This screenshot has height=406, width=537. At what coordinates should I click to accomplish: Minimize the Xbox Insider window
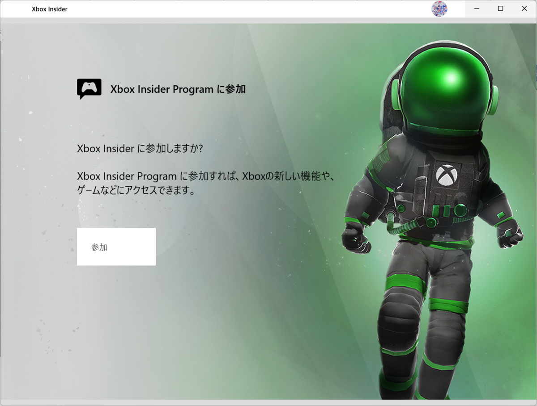point(477,9)
